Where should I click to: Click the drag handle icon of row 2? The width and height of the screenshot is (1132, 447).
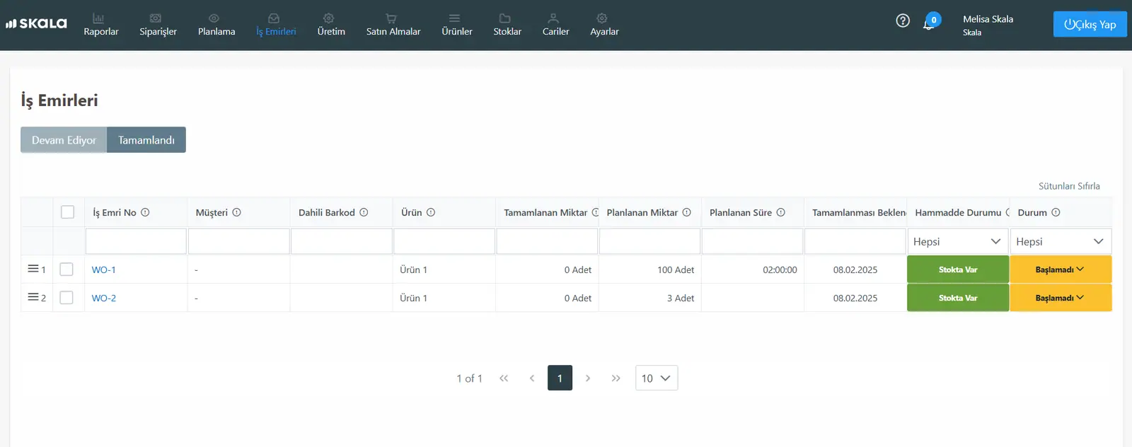click(x=33, y=297)
